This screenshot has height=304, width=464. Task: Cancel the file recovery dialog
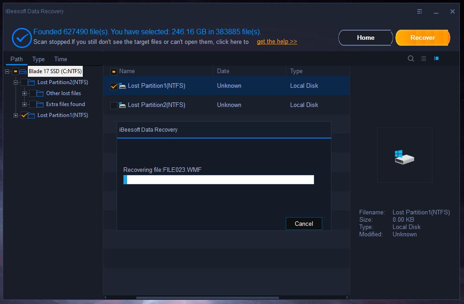[x=304, y=224]
